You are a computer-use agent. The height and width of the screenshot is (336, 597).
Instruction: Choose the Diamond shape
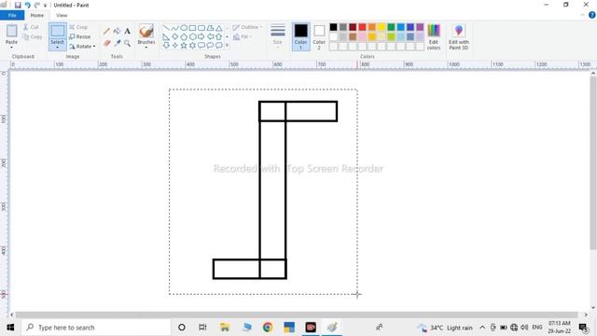click(x=174, y=36)
